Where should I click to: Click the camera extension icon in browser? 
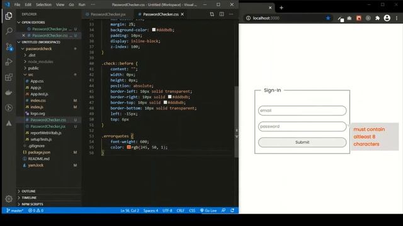[349, 18]
